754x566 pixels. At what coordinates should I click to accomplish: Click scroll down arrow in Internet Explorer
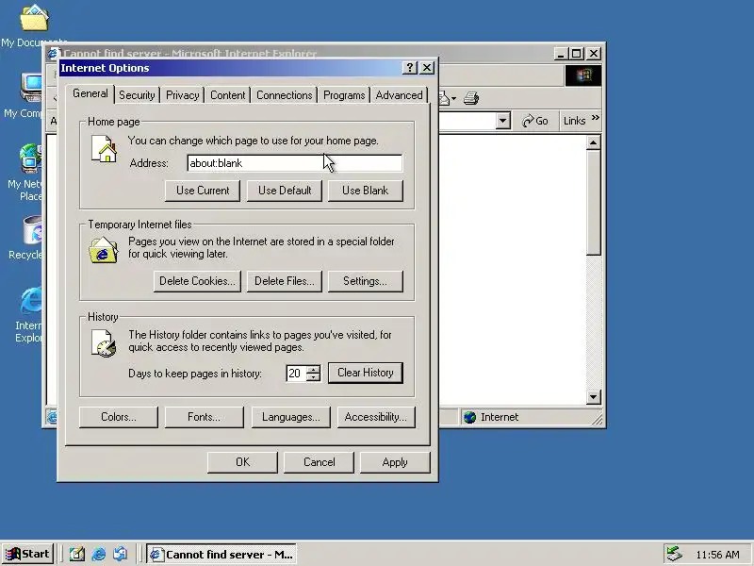tap(594, 397)
